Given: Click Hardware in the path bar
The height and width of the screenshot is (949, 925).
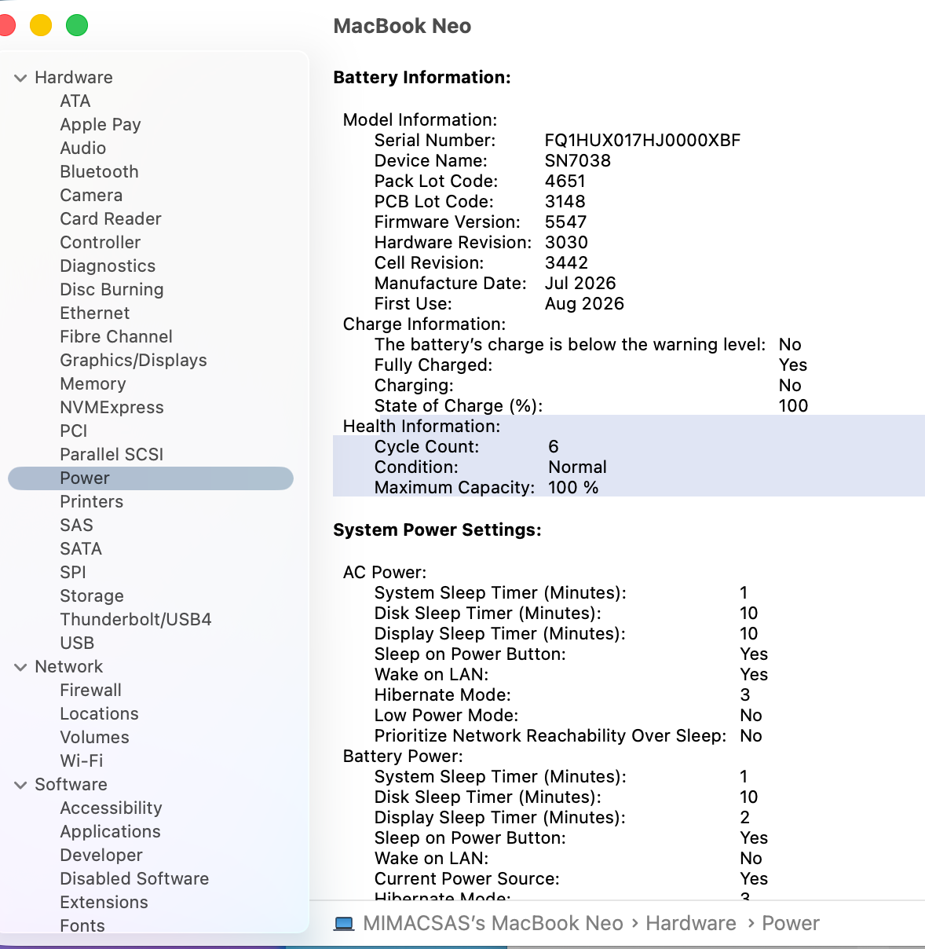Looking at the screenshot, I should 691,924.
